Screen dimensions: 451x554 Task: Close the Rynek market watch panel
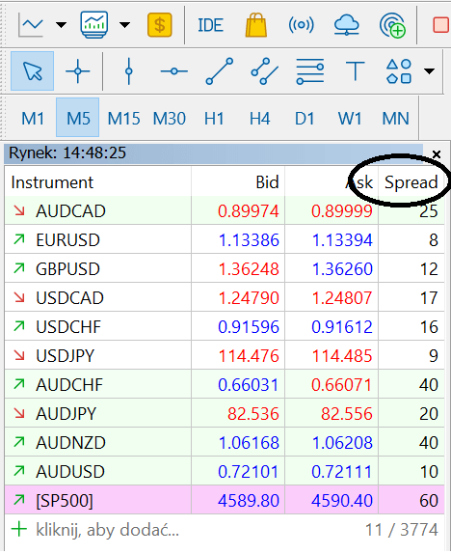click(437, 154)
